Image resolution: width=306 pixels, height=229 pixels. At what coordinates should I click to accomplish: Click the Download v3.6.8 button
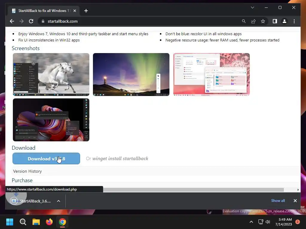pos(46,159)
